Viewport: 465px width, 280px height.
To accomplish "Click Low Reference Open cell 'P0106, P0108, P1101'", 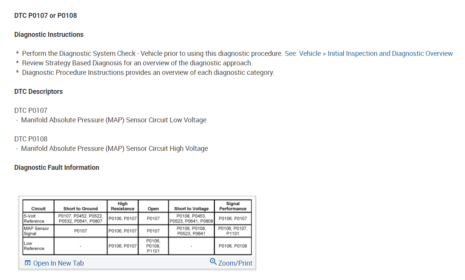I will [x=153, y=246].
